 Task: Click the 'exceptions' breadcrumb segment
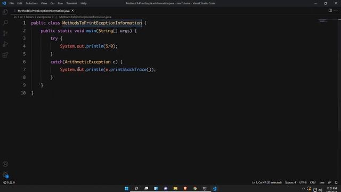pos(44,17)
